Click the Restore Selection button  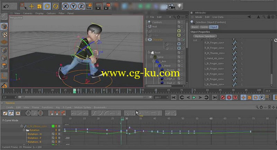(x=205, y=36)
